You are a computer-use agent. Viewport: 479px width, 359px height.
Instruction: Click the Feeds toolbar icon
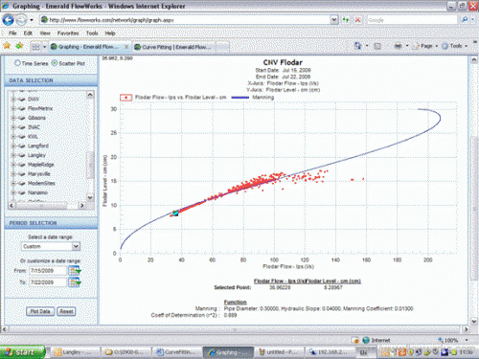(377, 46)
